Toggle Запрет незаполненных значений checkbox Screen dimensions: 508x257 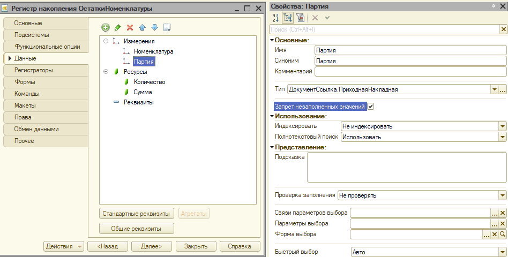click(371, 106)
